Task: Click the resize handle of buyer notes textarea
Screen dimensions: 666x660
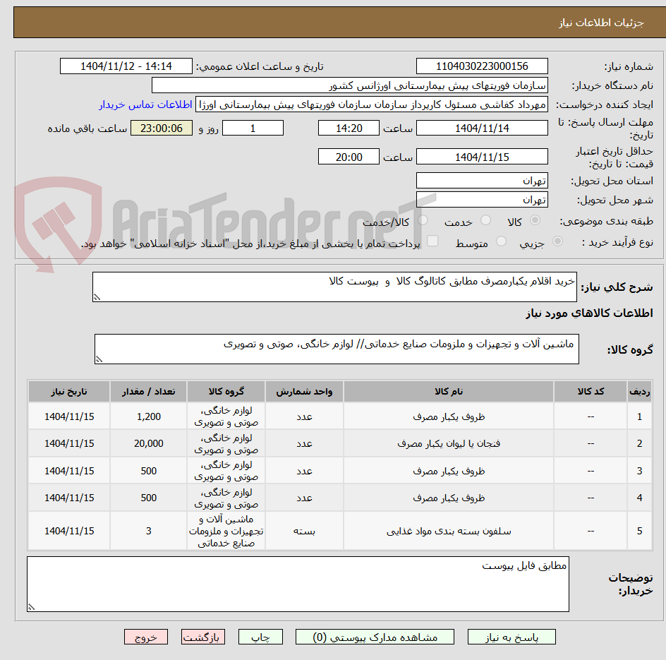Action: click(32, 607)
